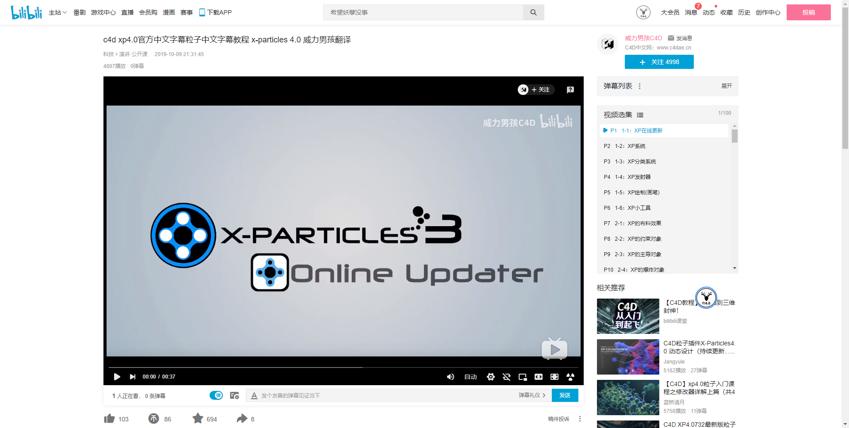Open the 游戏中心 nav item
This screenshot has height=428, width=849.
tap(103, 12)
